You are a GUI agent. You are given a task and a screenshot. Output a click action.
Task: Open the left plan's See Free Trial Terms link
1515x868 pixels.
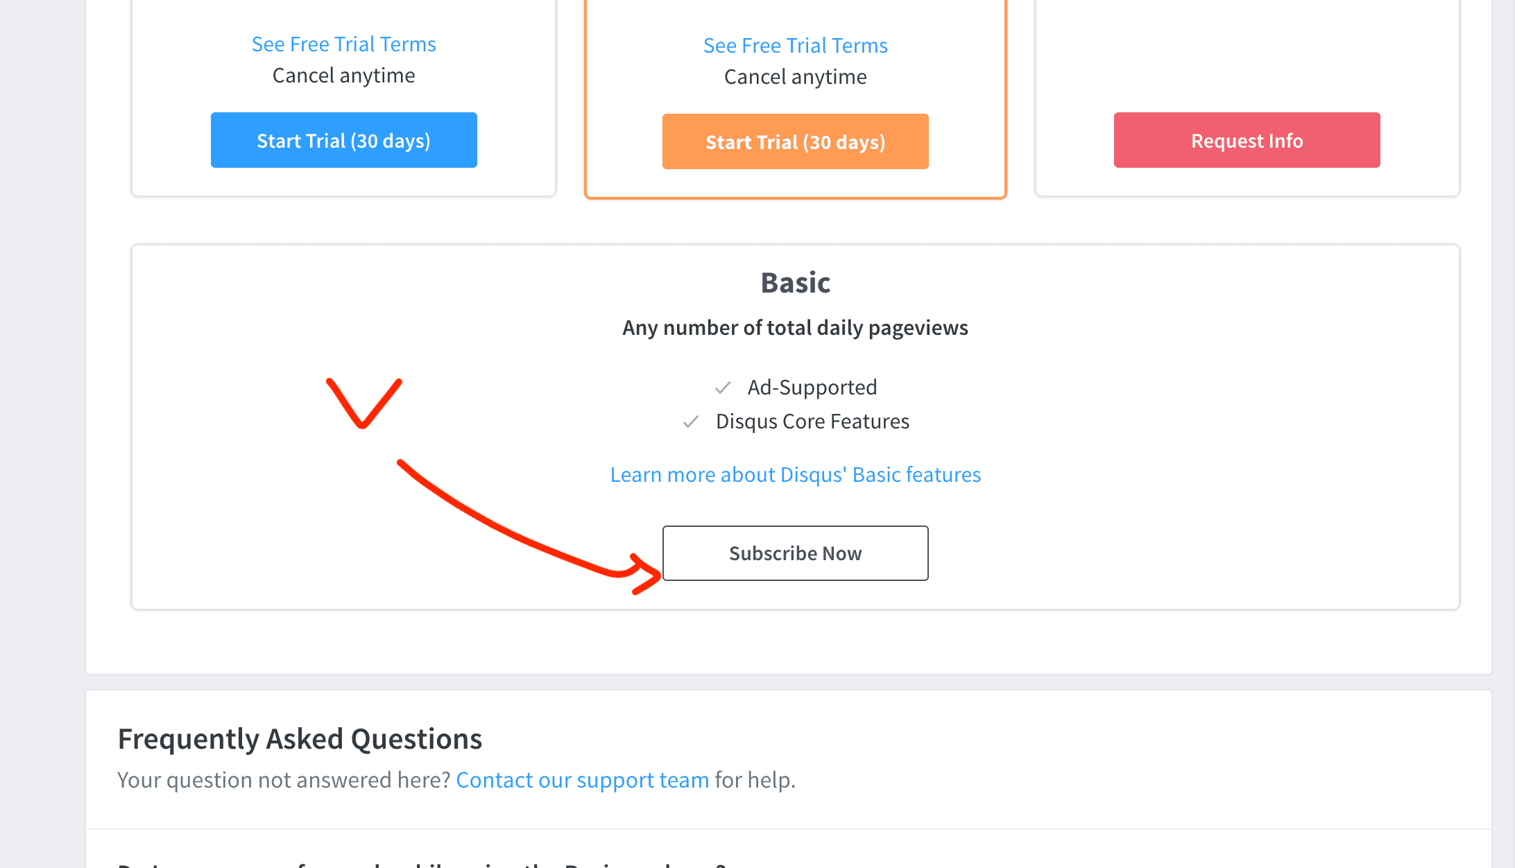tap(343, 44)
